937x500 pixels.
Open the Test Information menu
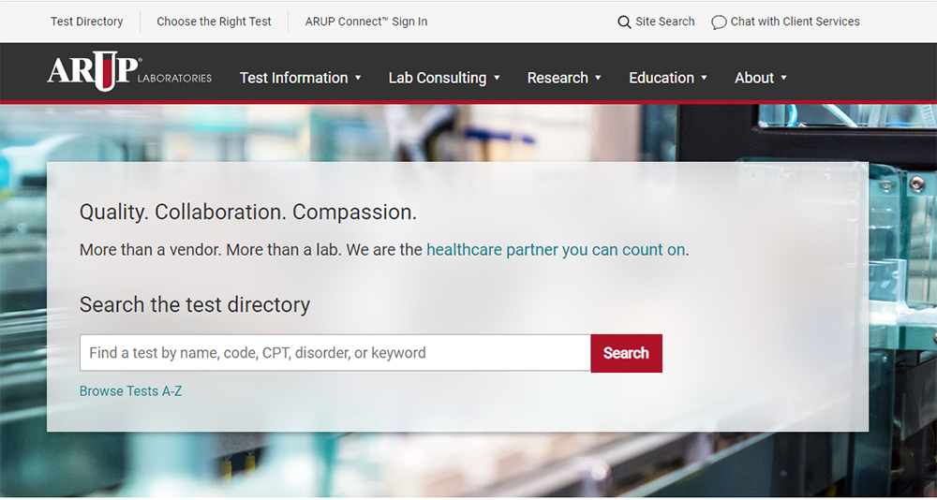pyautogui.click(x=293, y=78)
